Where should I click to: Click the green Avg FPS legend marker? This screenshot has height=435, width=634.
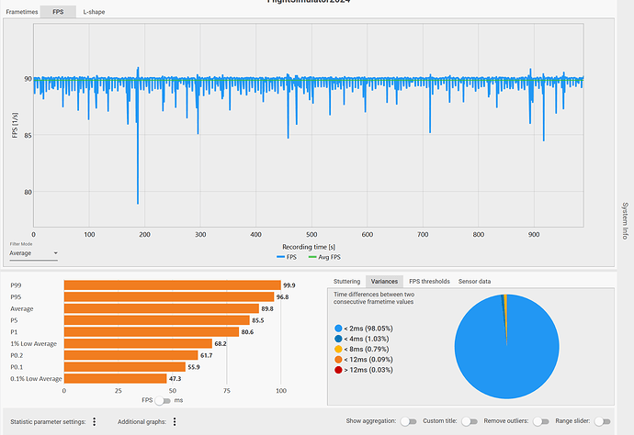312,257
